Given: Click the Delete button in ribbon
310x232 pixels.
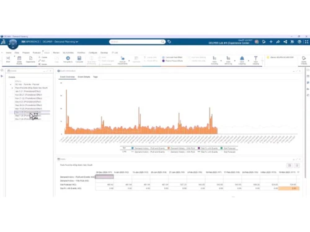Looking at the screenshot, I should tap(43, 64).
